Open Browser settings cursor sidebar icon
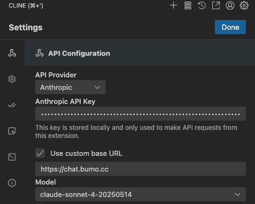Image resolution: width=255 pixels, height=204 pixels. (12, 131)
